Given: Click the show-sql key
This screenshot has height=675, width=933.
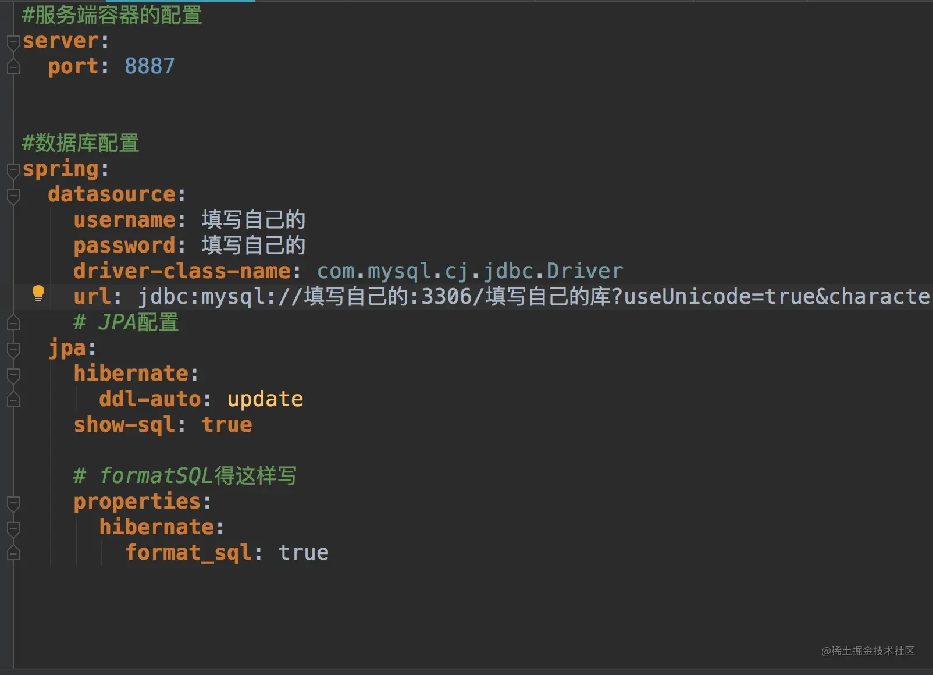Looking at the screenshot, I should (x=124, y=425).
